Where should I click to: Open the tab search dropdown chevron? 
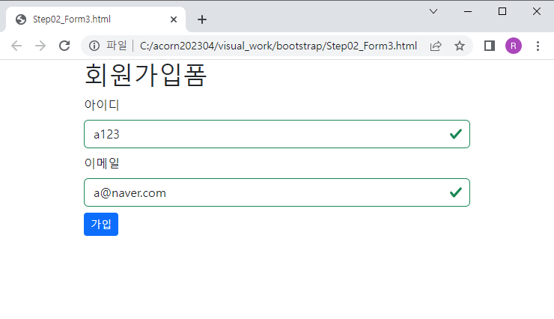point(433,11)
